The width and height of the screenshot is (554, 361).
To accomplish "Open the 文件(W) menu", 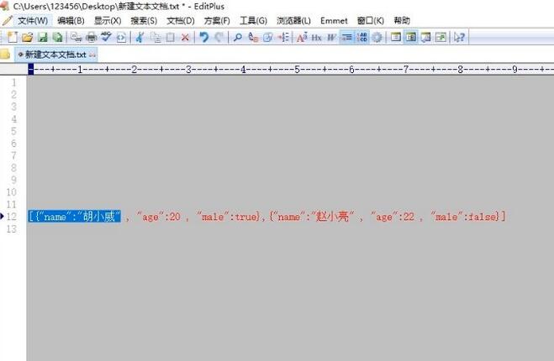I will (33, 21).
